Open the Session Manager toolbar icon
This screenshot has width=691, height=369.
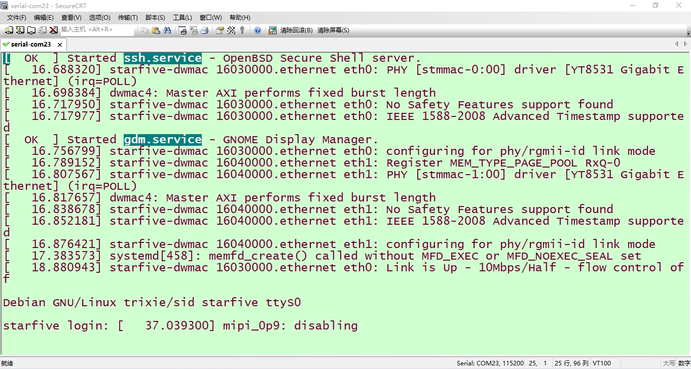pyautogui.click(x=9, y=30)
